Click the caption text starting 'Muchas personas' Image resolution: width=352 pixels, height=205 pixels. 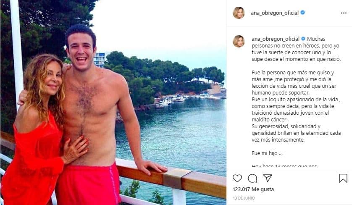[296, 49]
